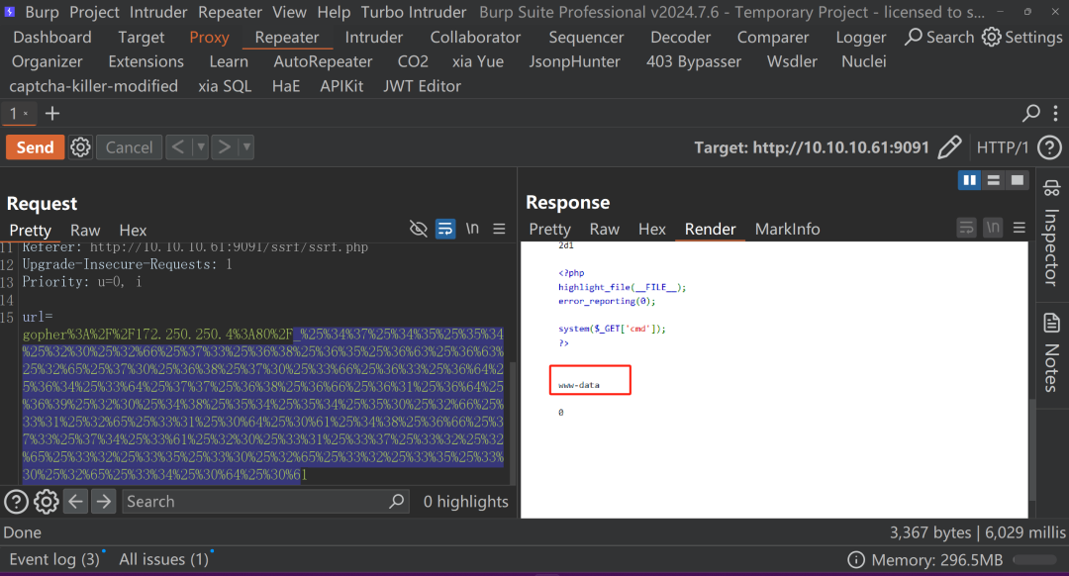Open the 403 Bypasser tab
This screenshot has height=576, width=1069.
[x=693, y=62]
